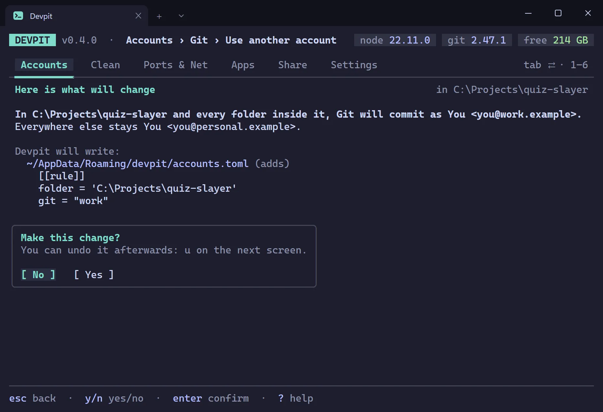Switch to the Accounts tab

click(x=44, y=65)
